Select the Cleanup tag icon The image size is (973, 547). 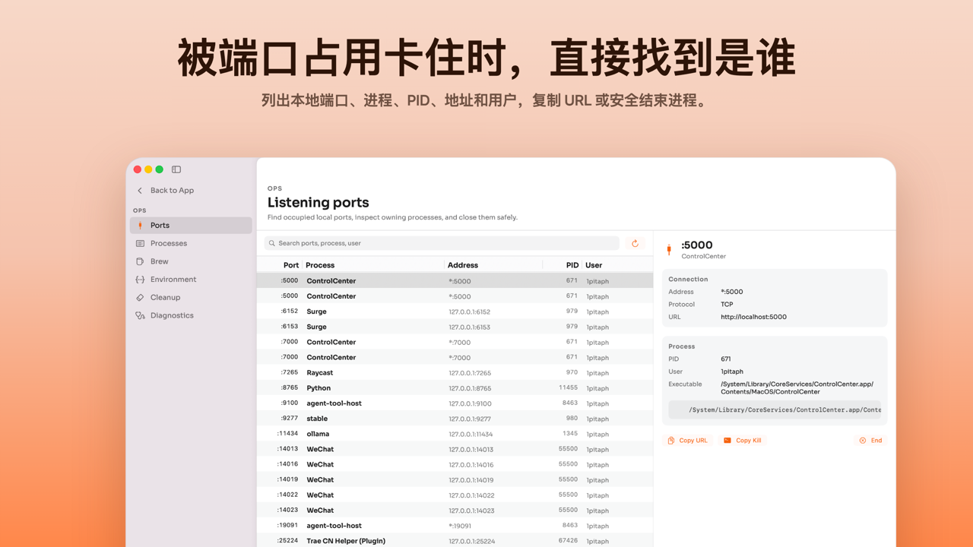tap(140, 298)
